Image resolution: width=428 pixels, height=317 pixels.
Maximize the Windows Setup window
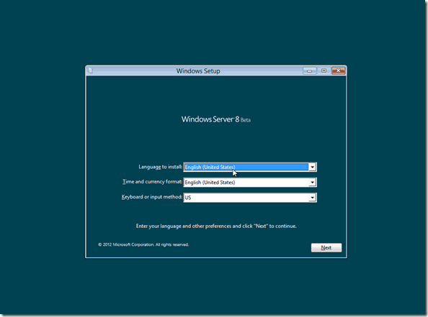pos(324,71)
